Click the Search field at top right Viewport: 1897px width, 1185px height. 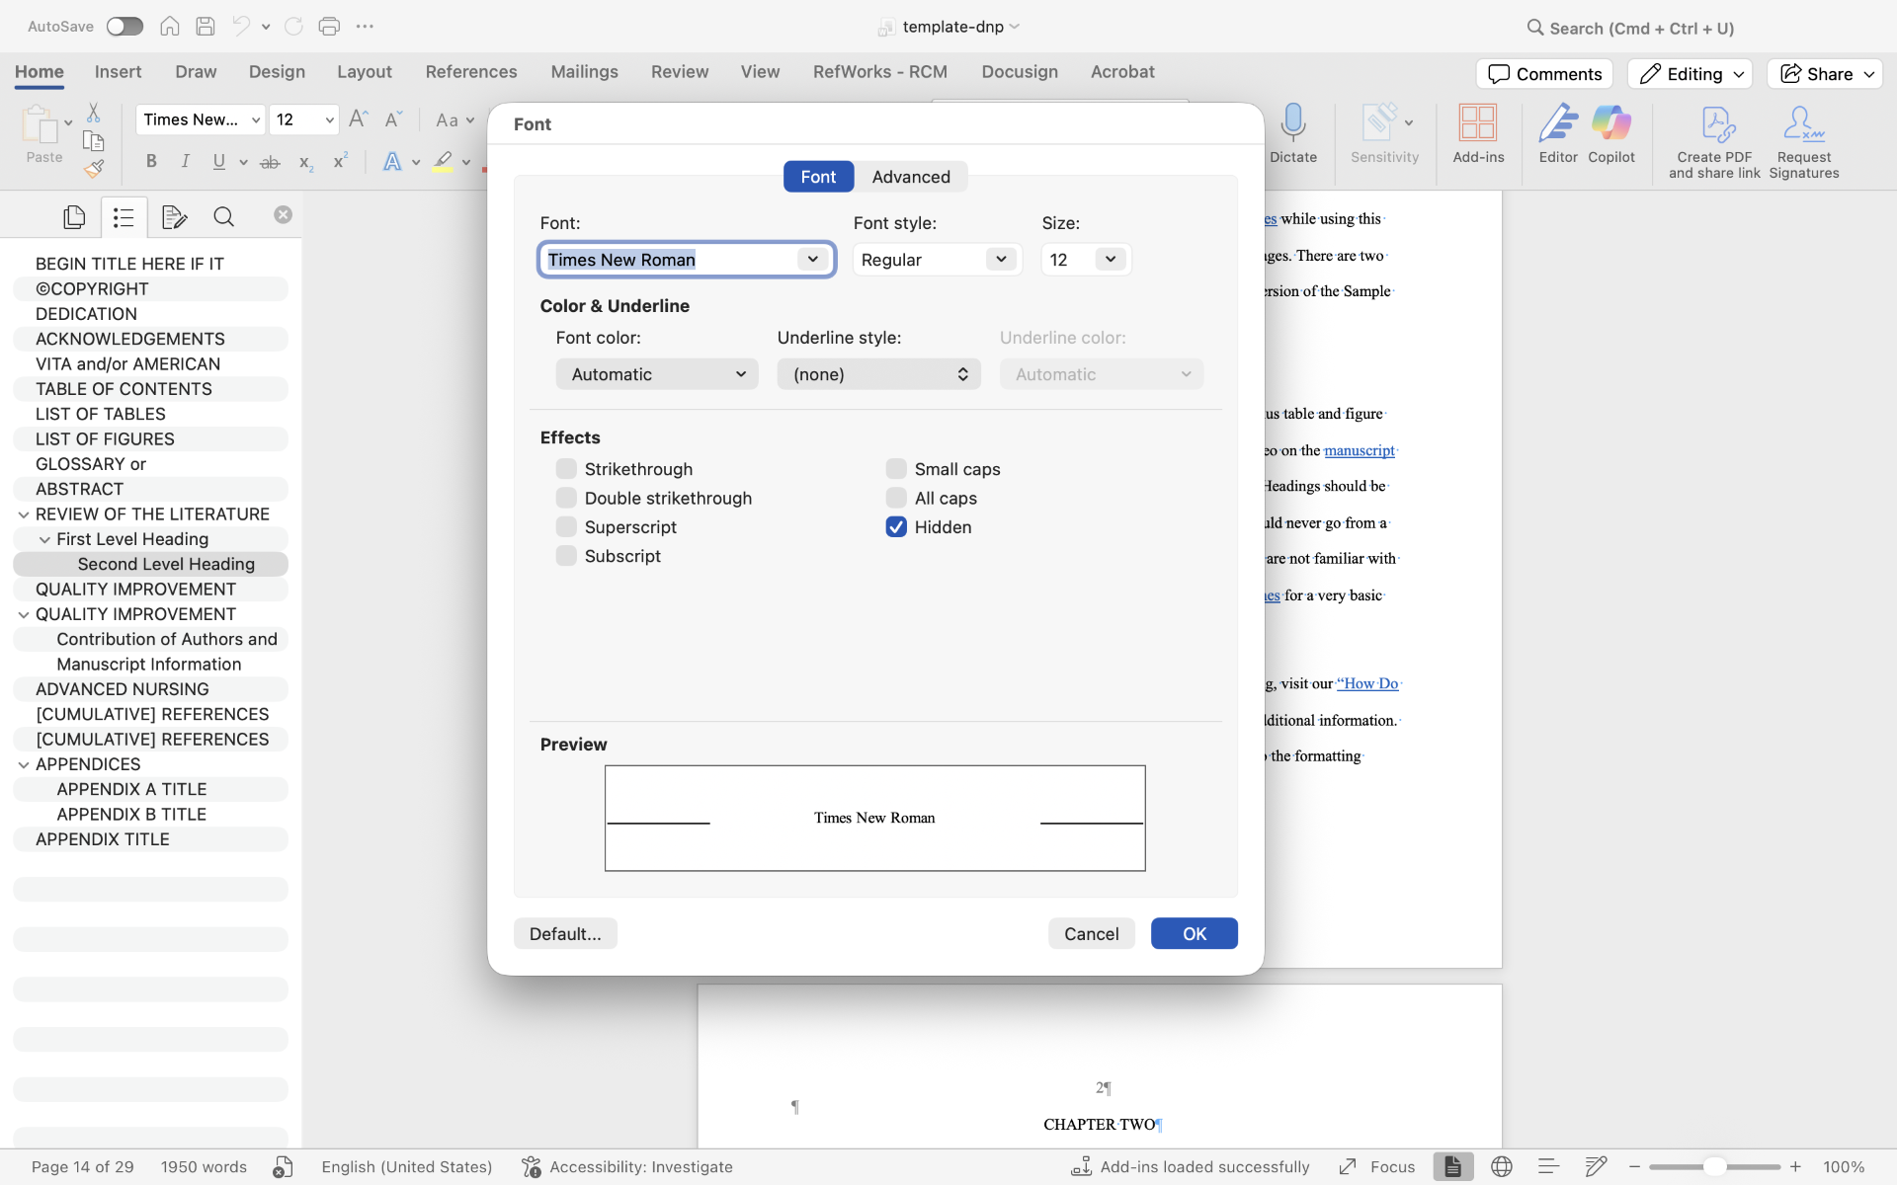click(1630, 28)
